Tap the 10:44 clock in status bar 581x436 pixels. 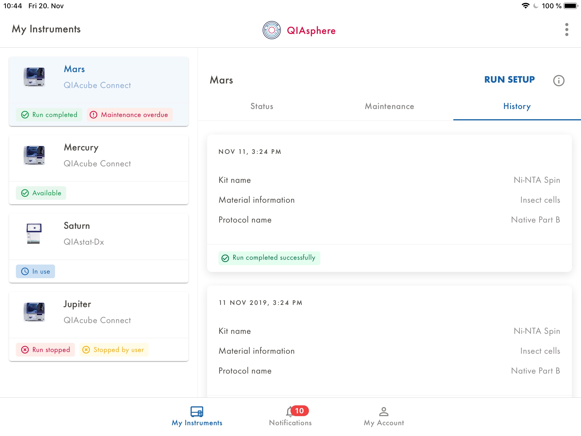(x=12, y=6)
